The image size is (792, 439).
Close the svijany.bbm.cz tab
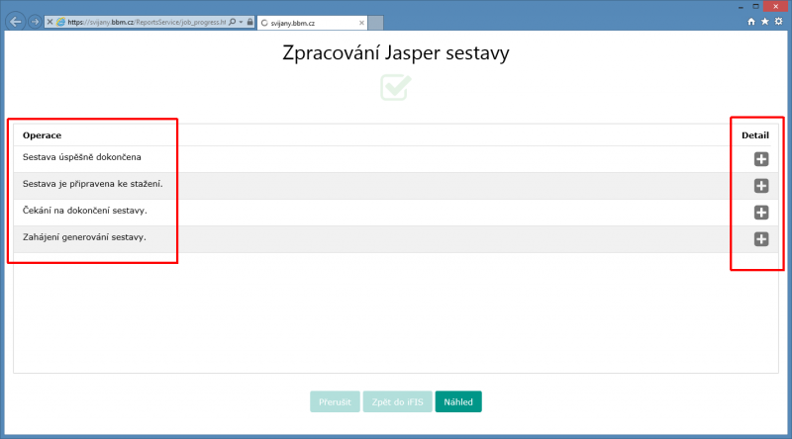point(361,23)
